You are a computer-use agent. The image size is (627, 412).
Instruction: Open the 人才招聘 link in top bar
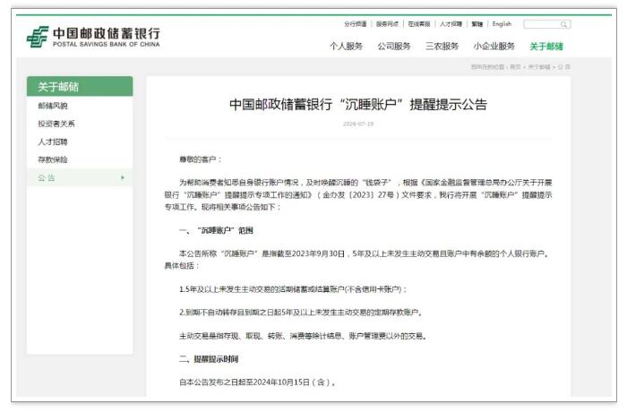click(x=451, y=24)
